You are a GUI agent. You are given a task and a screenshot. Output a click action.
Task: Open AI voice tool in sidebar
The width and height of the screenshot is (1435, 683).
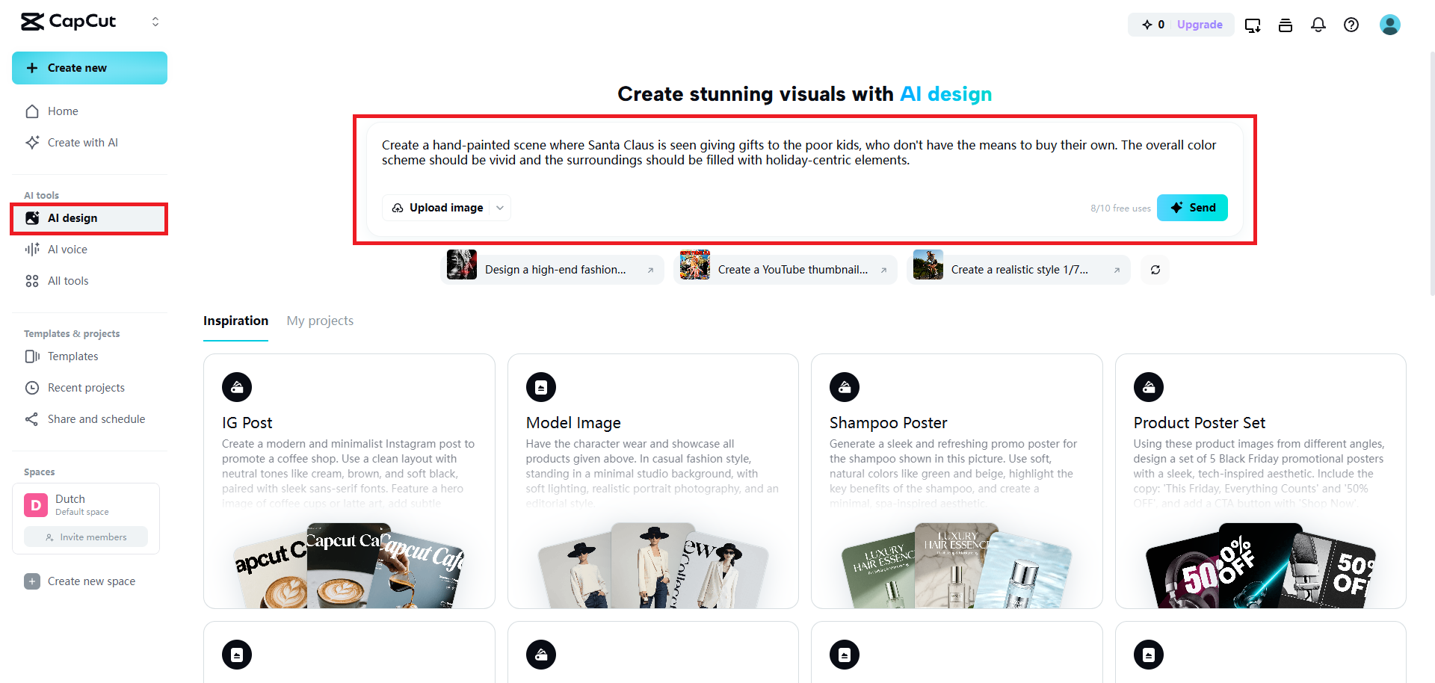[67, 250]
